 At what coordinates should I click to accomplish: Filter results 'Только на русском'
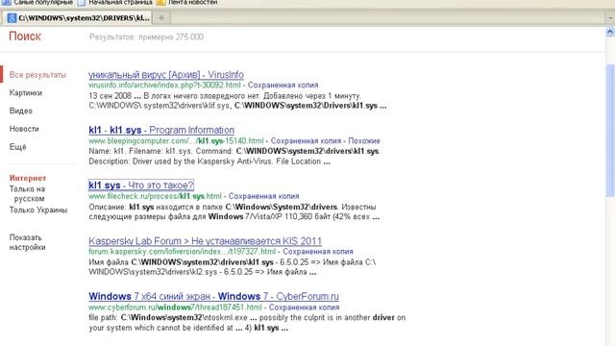tap(27, 194)
